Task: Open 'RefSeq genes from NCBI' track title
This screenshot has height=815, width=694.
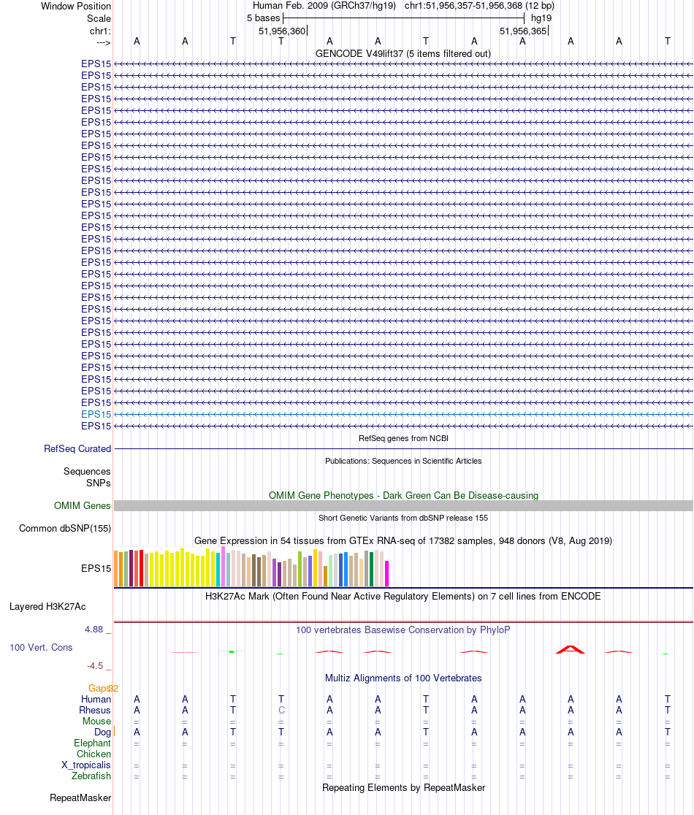Action: 403,438
